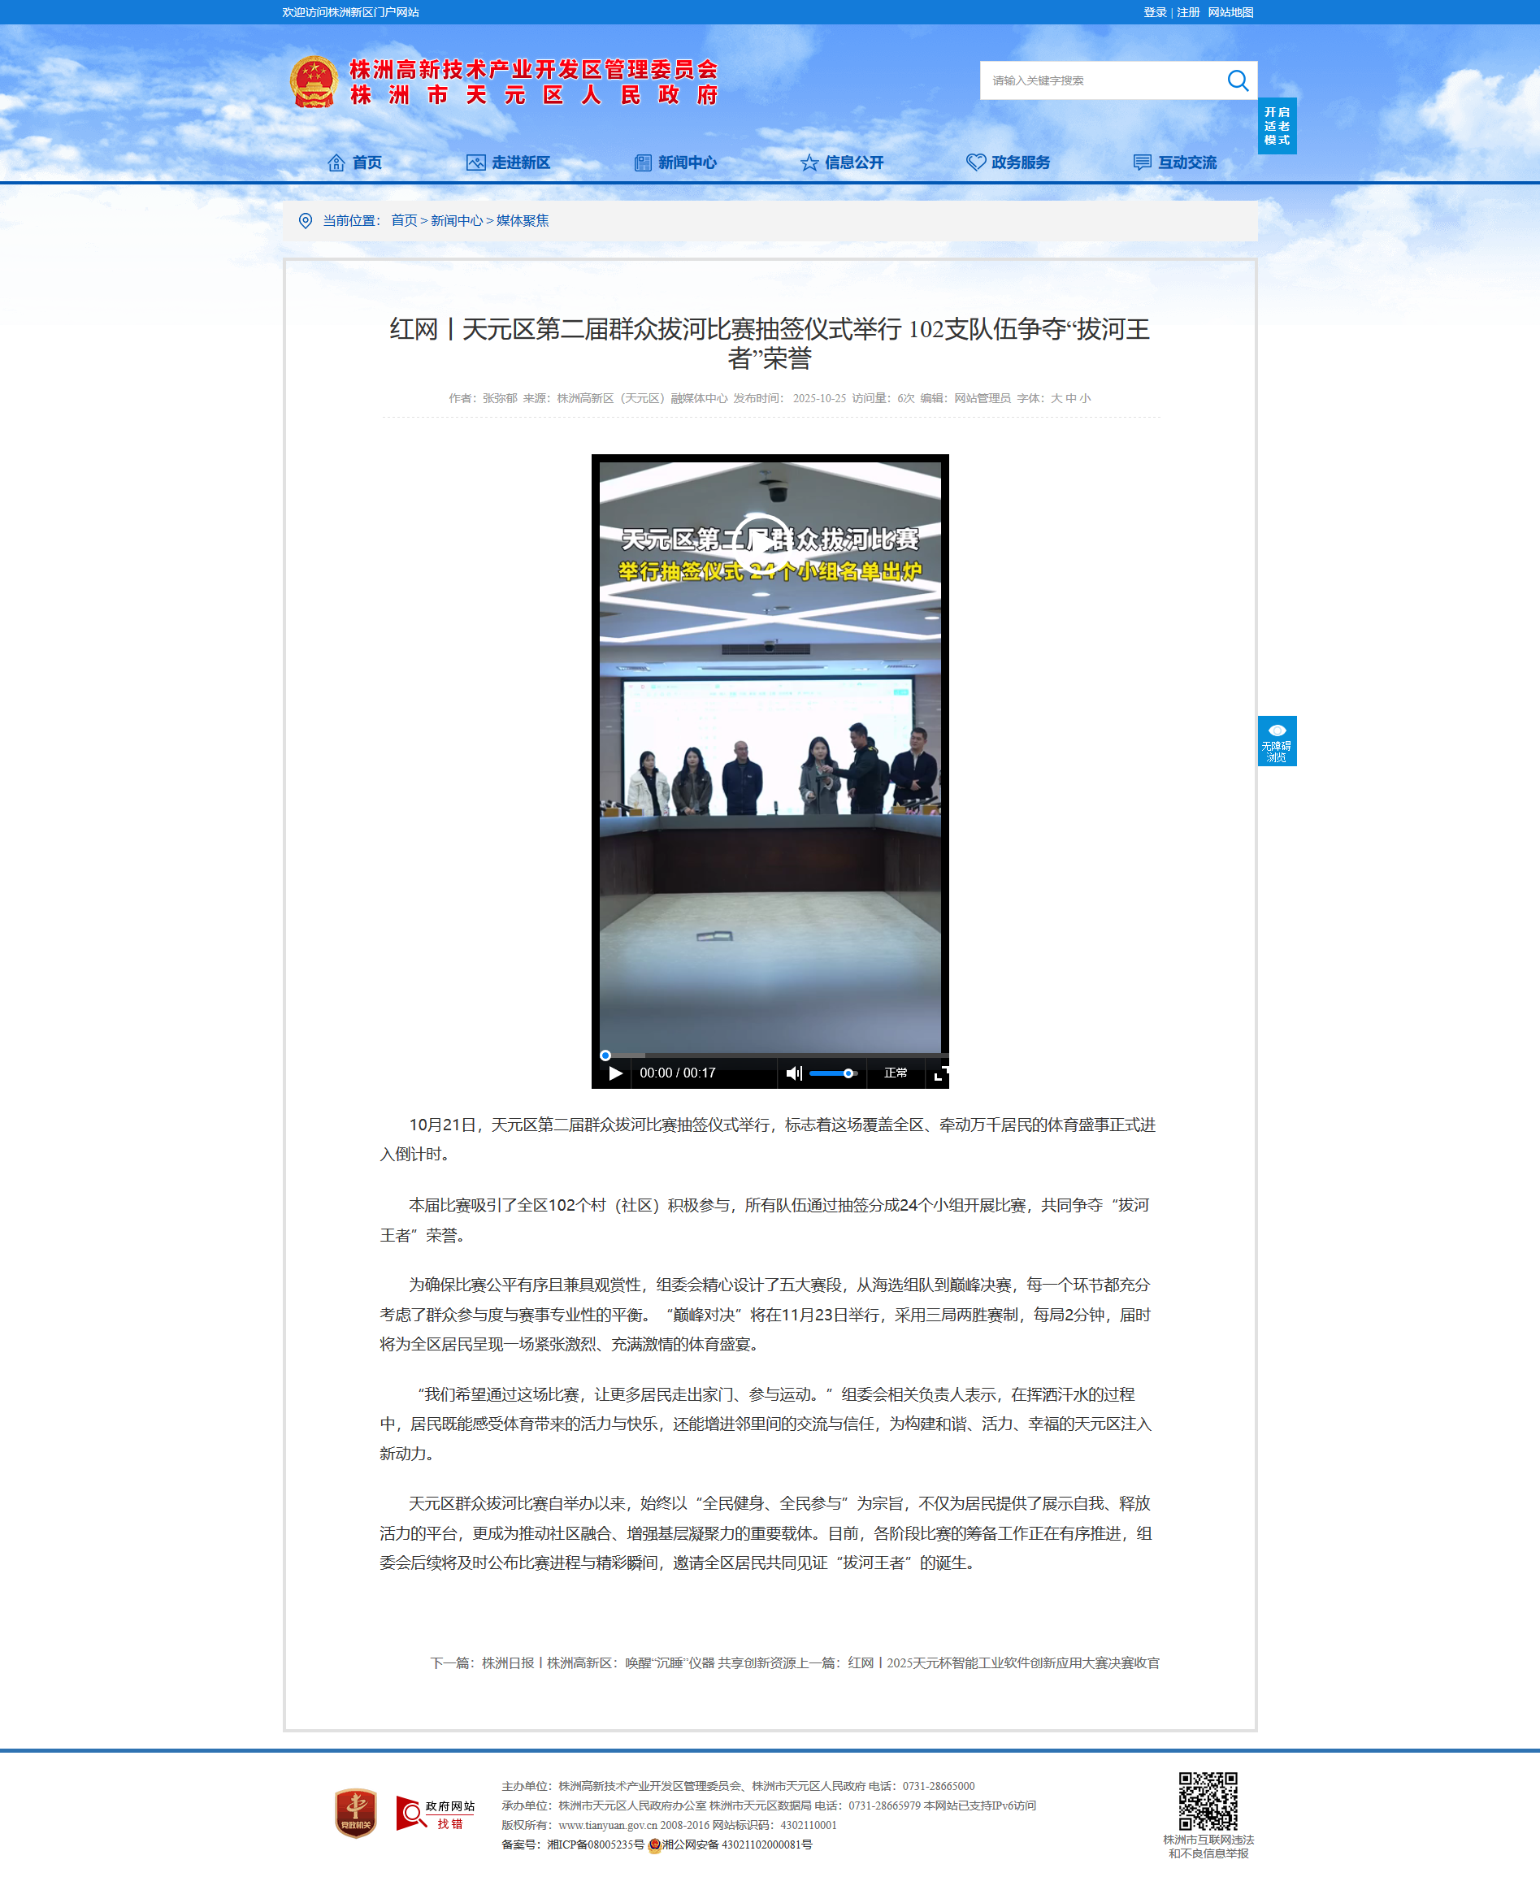
Task: Expand the 信息公开 navigation menu
Action: tap(842, 163)
